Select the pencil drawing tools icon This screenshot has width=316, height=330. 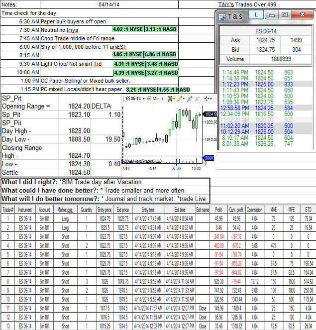(x=180, y=99)
